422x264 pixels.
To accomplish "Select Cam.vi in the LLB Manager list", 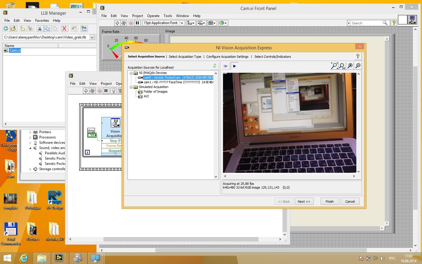I will (15, 50).
